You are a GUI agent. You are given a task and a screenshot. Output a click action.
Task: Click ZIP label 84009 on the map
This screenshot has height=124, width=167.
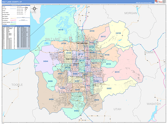63,88
